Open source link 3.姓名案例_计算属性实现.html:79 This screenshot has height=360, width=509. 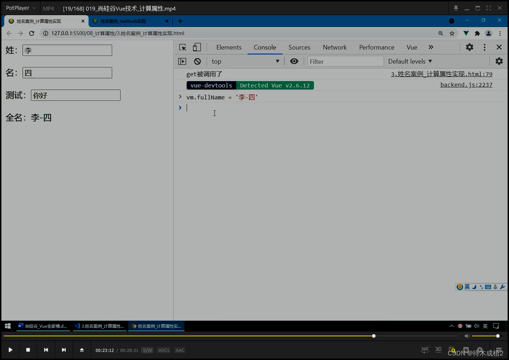(x=442, y=74)
